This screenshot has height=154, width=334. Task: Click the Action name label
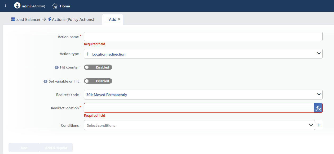68,37
